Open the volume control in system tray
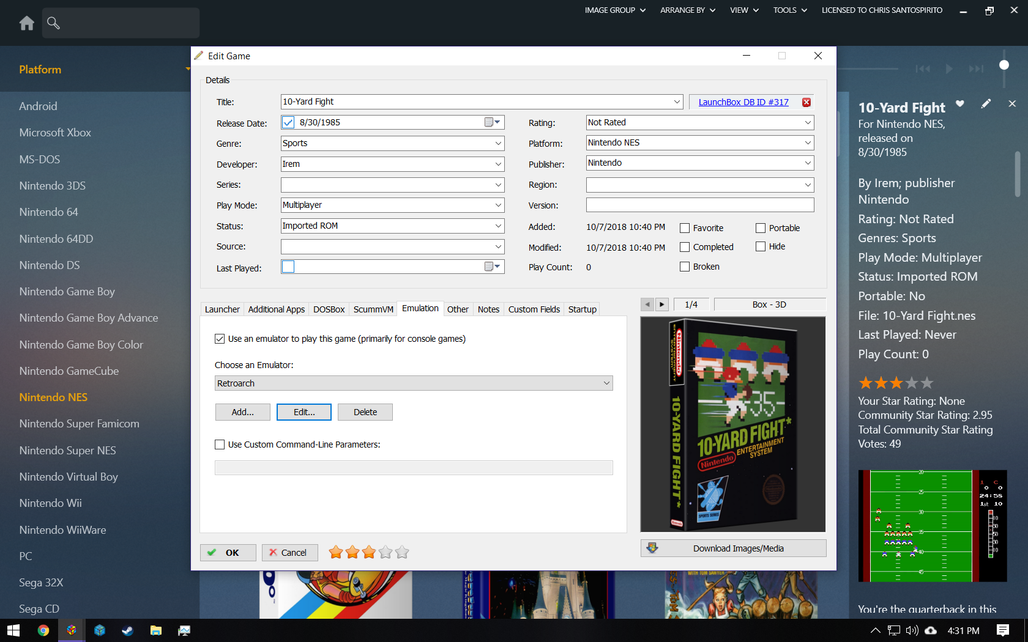 pyautogui.click(x=912, y=630)
